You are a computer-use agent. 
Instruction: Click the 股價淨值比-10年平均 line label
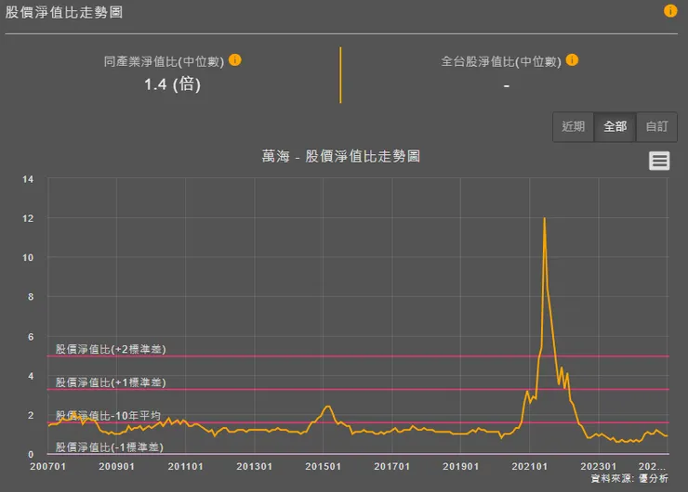click(108, 415)
